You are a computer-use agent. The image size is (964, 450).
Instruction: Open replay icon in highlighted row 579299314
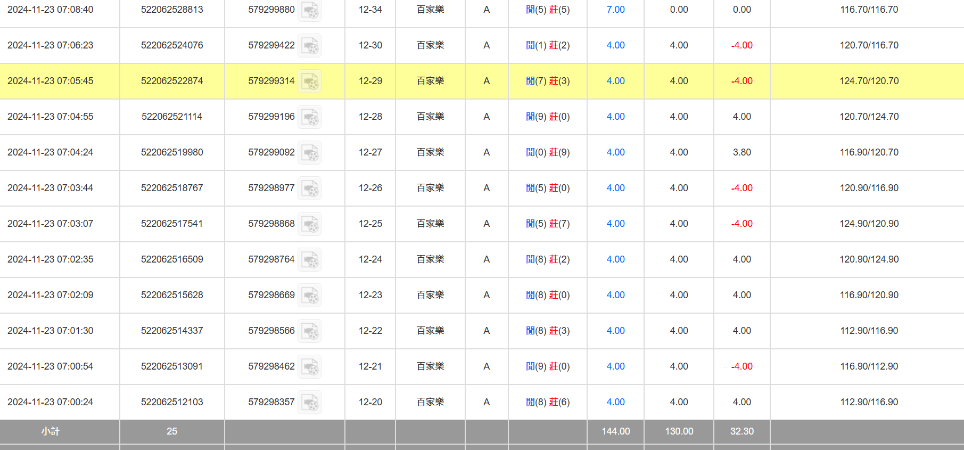click(309, 81)
